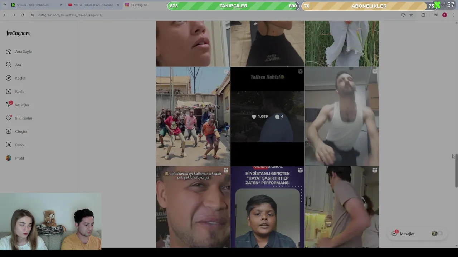The width and height of the screenshot is (458, 257).
Task: Open Chrome three-dot menu
Action: coord(453,15)
